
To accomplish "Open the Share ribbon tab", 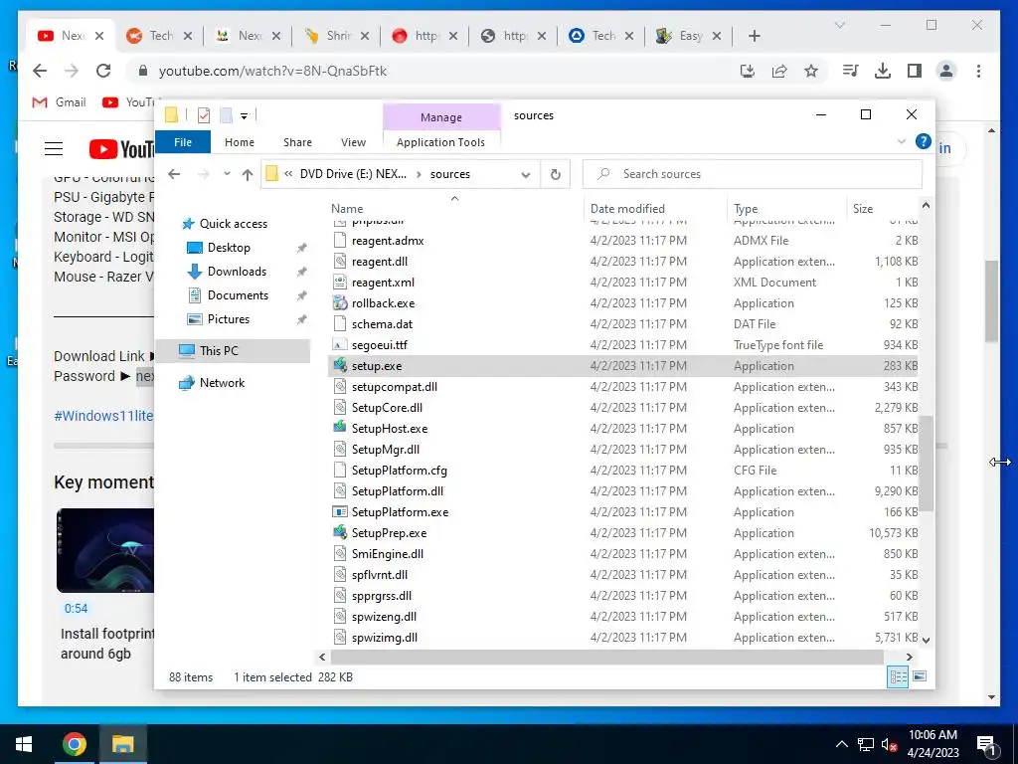I will pyautogui.click(x=297, y=141).
